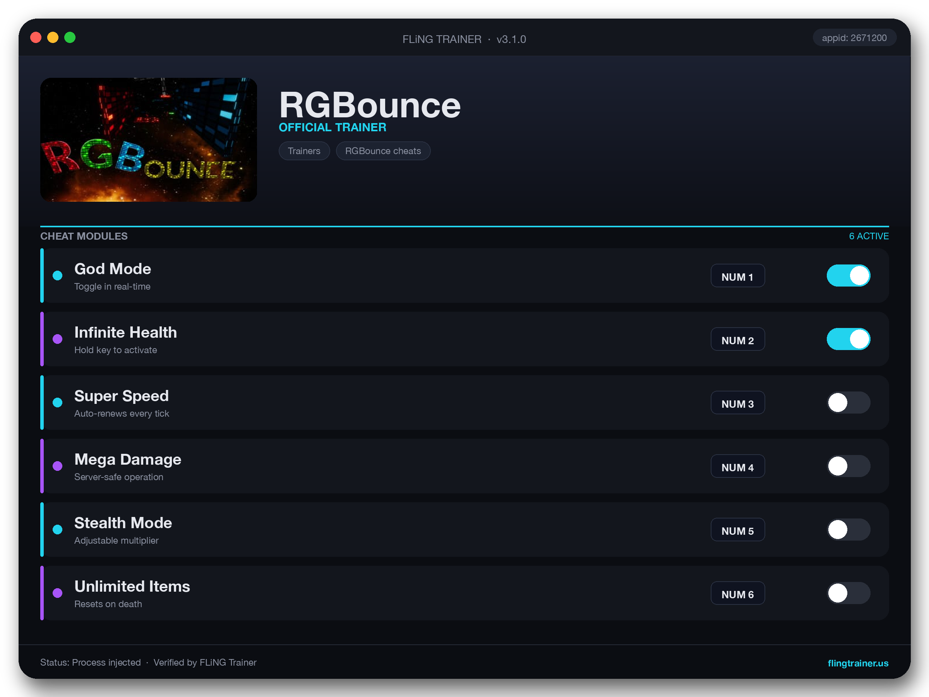This screenshot has width=929, height=697.
Task: Click the RGBounce game cover thumbnail
Action: [149, 139]
